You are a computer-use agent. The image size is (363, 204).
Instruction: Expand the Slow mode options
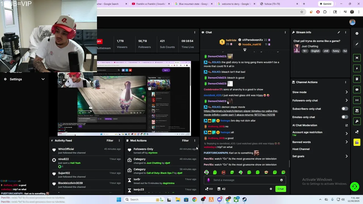coord(347,92)
